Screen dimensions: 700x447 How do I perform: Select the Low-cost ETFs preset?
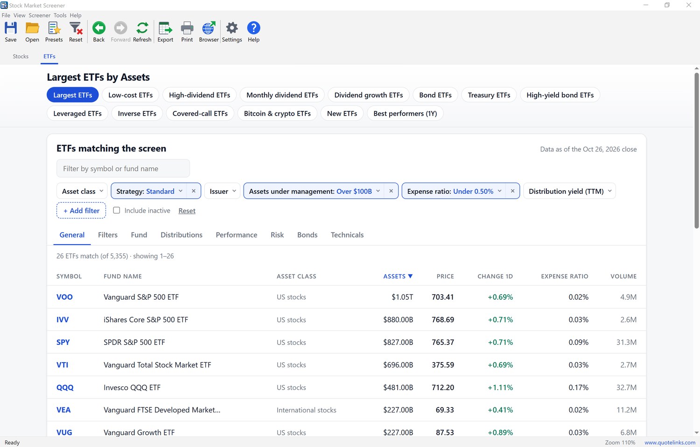click(x=131, y=95)
